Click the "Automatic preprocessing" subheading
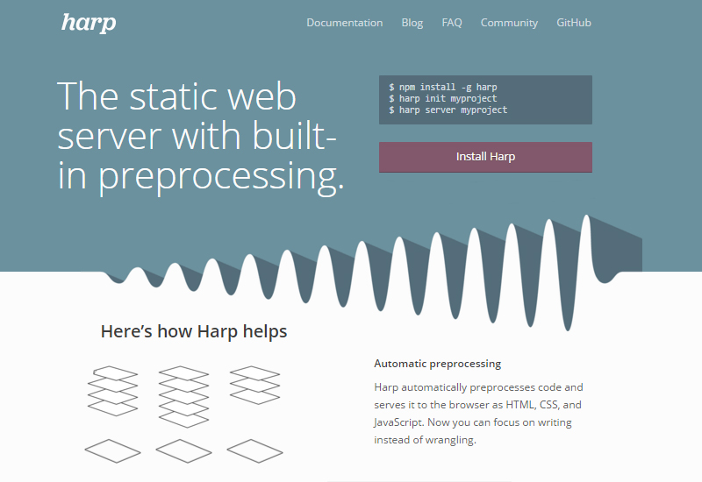This screenshot has width=702, height=482. click(x=437, y=364)
